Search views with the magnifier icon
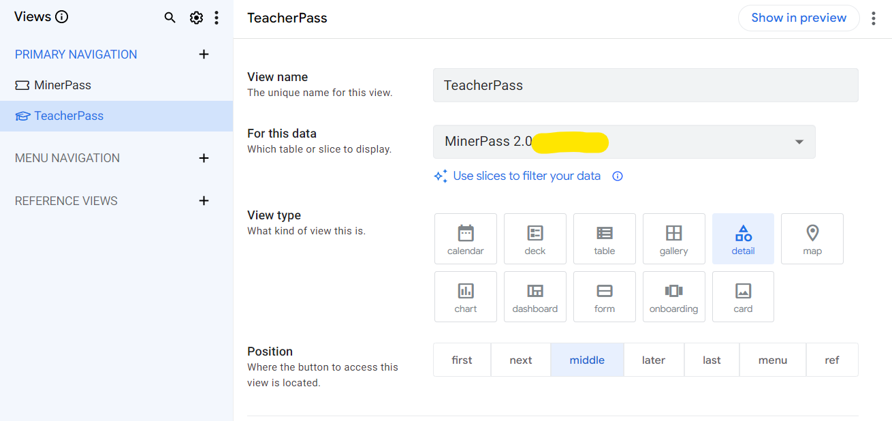This screenshot has width=892, height=421. [170, 18]
